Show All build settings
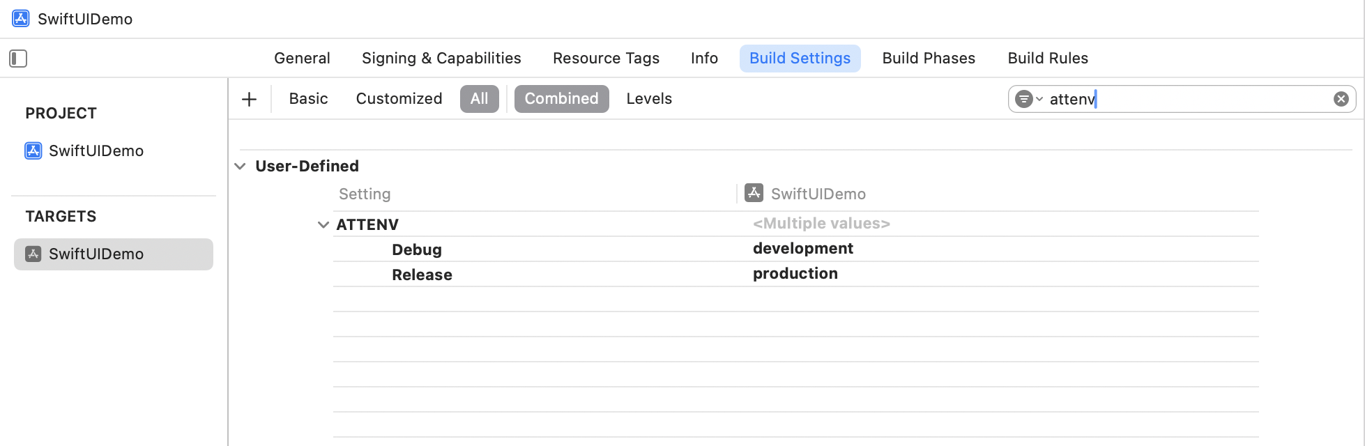This screenshot has width=1365, height=446. pyautogui.click(x=479, y=99)
